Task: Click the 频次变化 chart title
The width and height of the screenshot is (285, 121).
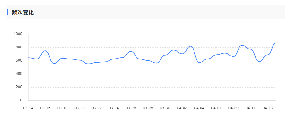Action: pyautogui.click(x=23, y=12)
